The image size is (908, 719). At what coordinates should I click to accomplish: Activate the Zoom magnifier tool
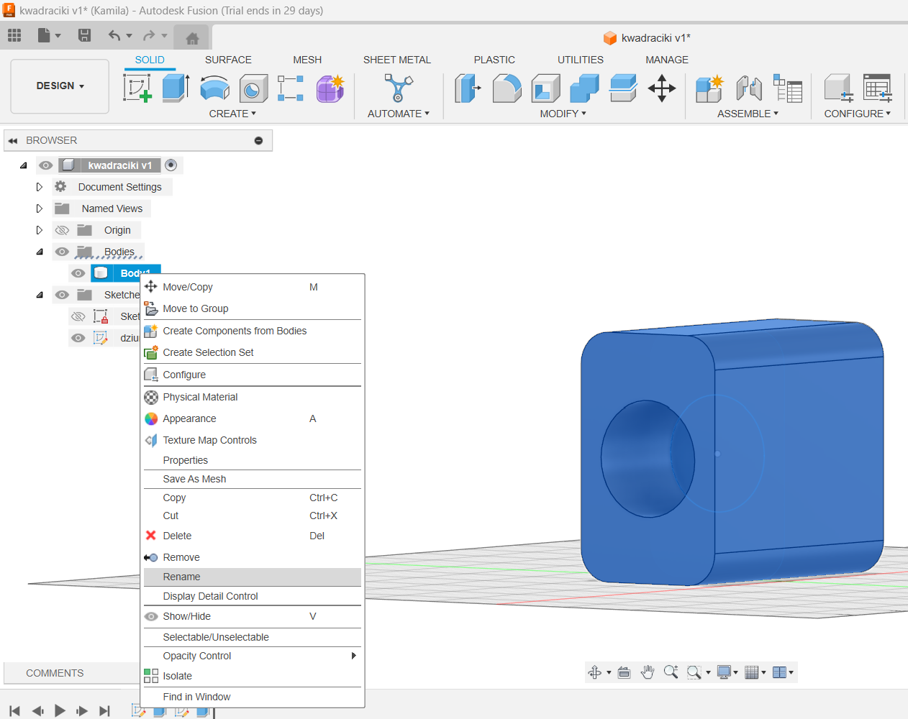(x=671, y=672)
